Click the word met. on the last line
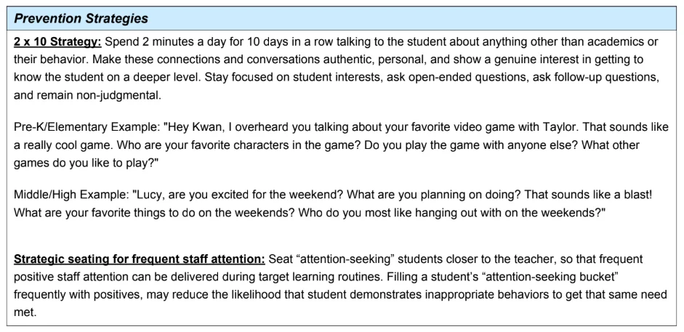 (24, 313)
